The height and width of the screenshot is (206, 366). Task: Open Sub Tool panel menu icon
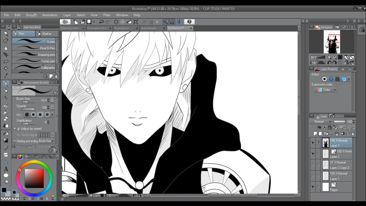[x=14, y=27]
